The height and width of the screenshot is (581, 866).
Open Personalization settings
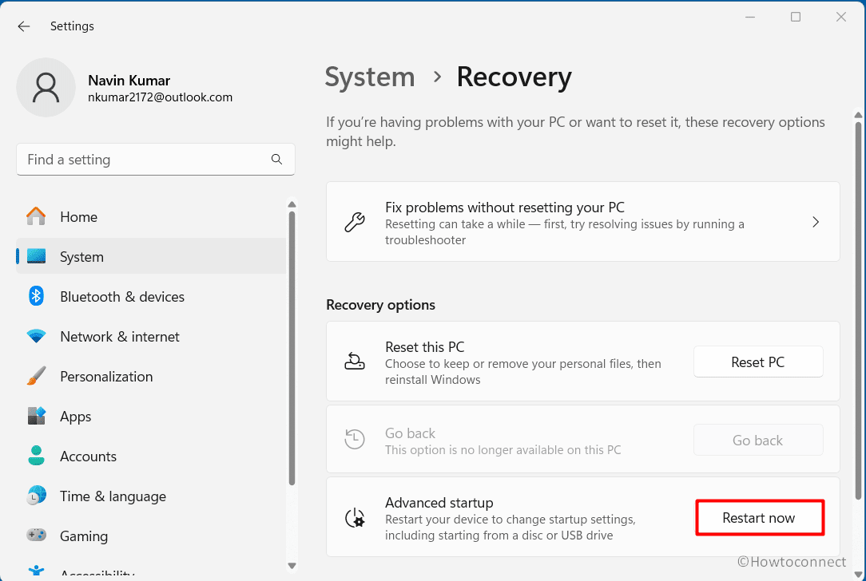coord(151,377)
